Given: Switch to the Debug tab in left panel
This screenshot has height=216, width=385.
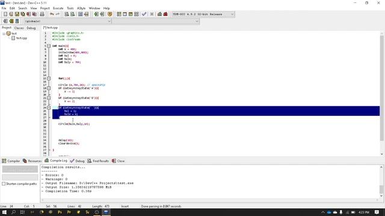Looking at the screenshot, I should coord(31,28).
